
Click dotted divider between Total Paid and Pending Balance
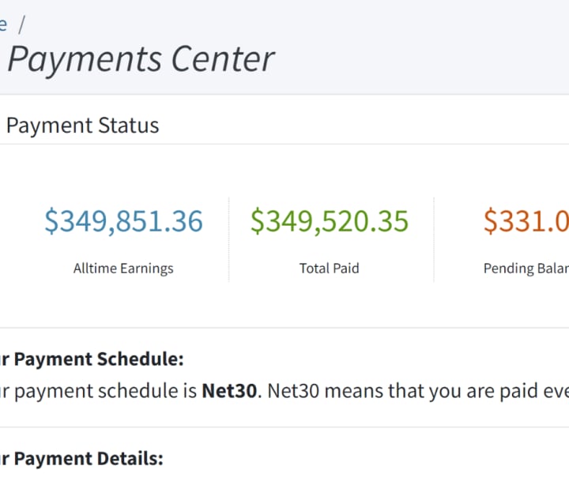click(434, 239)
